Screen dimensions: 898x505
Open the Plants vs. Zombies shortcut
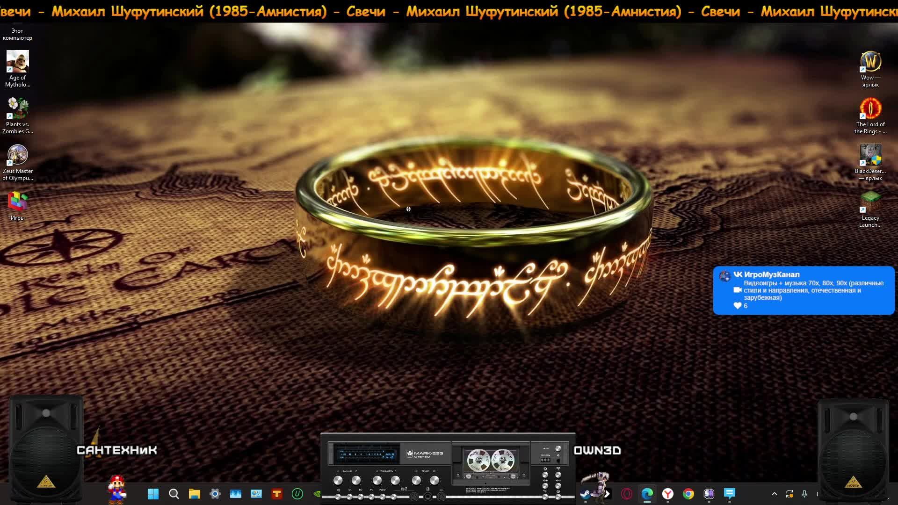tap(18, 108)
